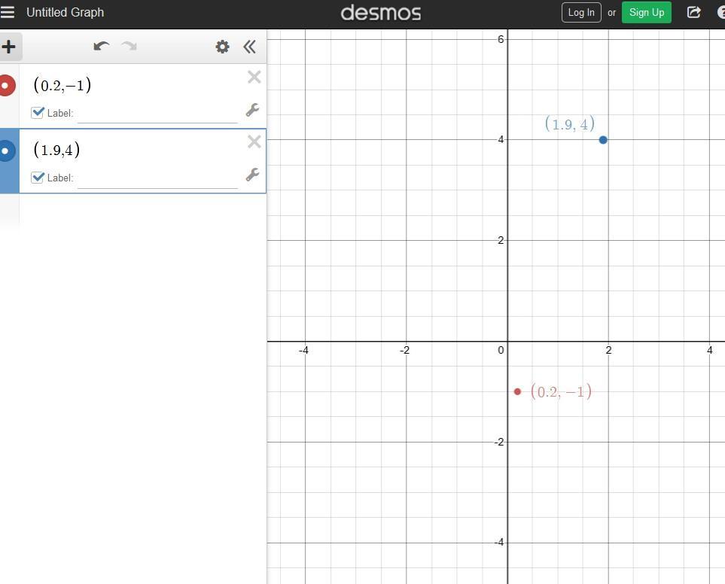Click the desmos logo

click(381, 13)
